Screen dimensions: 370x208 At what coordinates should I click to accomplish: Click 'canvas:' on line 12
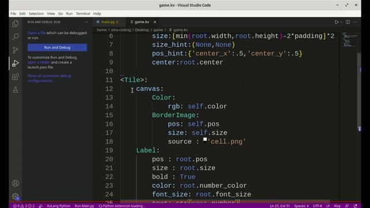click(150, 89)
